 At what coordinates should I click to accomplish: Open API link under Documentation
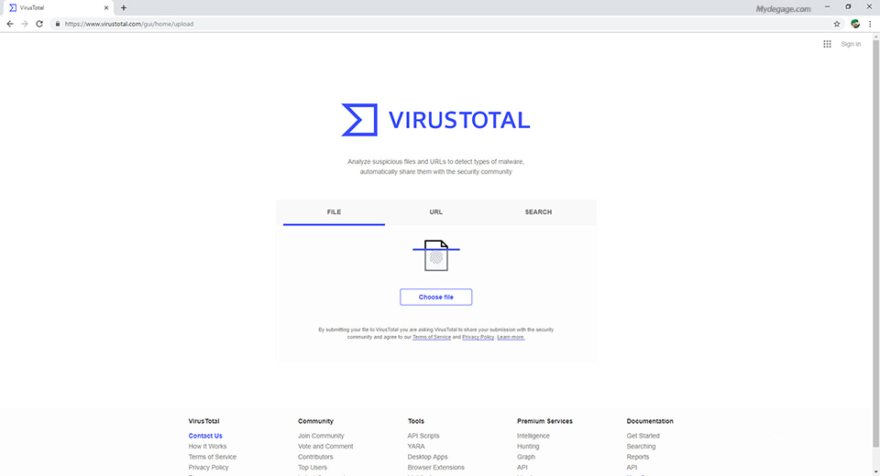pos(632,468)
